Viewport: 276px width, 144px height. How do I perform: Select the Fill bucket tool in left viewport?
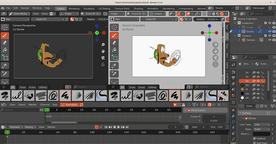pos(5,50)
